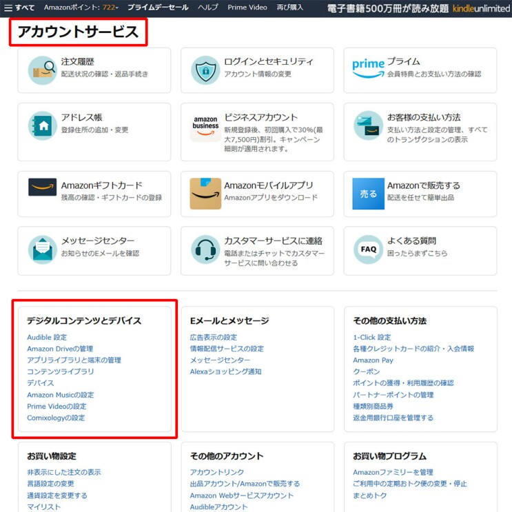
Task: Open the メッセージセンター card title
Action: (x=98, y=241)
